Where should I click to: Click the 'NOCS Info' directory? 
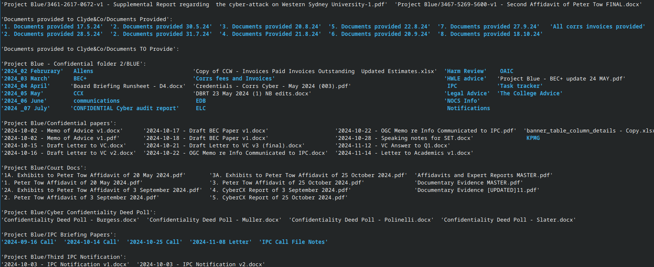[462, 101]
